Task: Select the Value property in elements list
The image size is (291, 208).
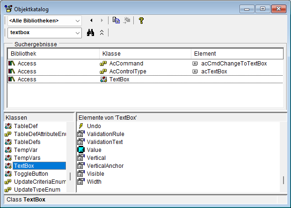Action: (94, 150)
